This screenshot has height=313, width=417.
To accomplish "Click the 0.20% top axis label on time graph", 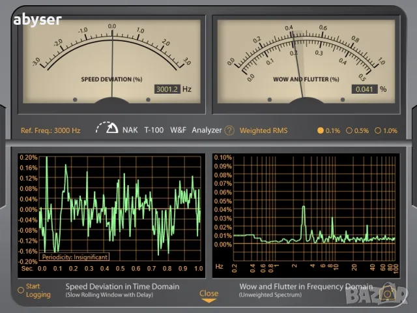I will (29, 157).
